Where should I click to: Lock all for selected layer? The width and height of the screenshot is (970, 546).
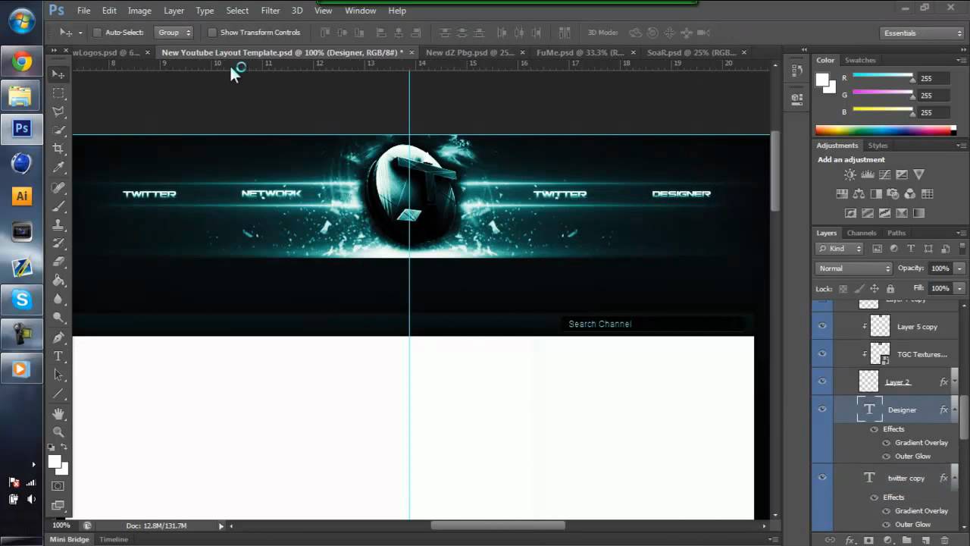coord(890,289)
